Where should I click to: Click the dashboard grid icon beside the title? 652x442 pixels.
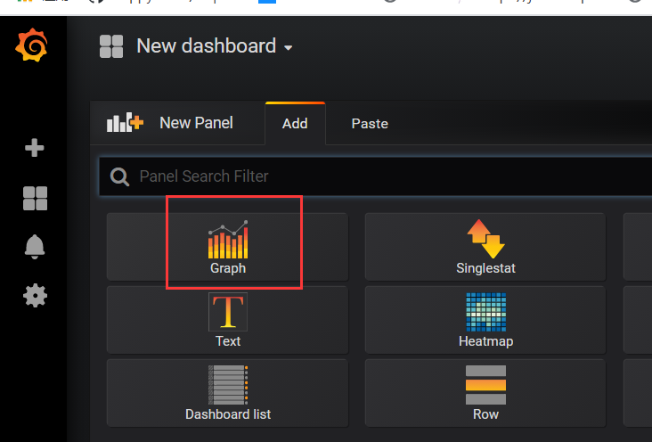point(111,46)
